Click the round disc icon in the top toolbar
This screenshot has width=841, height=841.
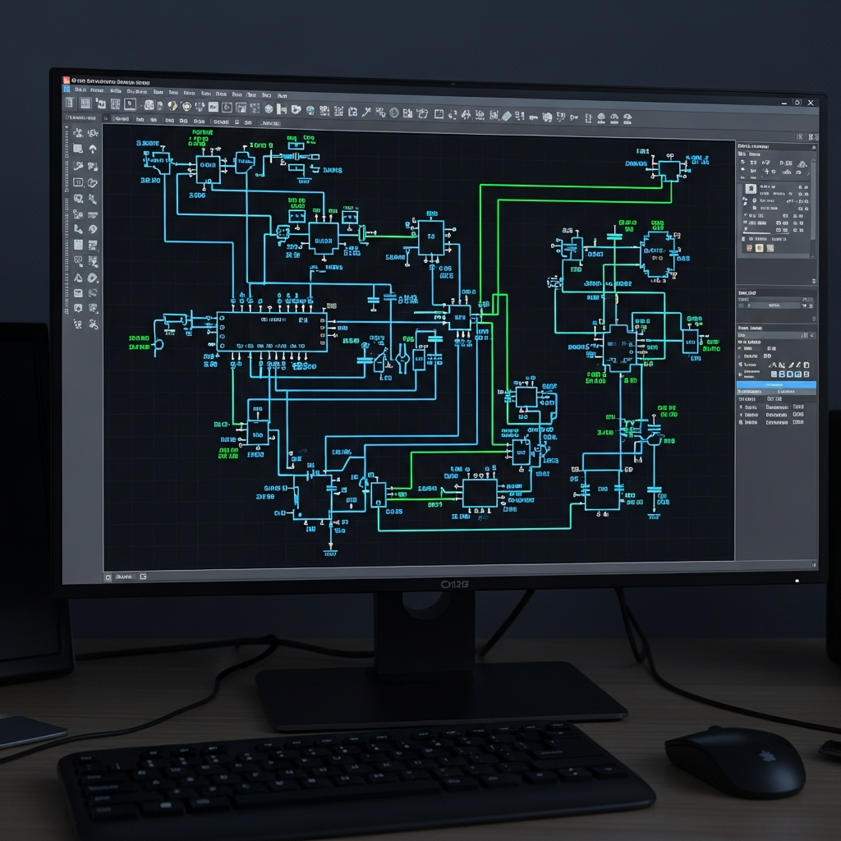click(x=394, y=113)
